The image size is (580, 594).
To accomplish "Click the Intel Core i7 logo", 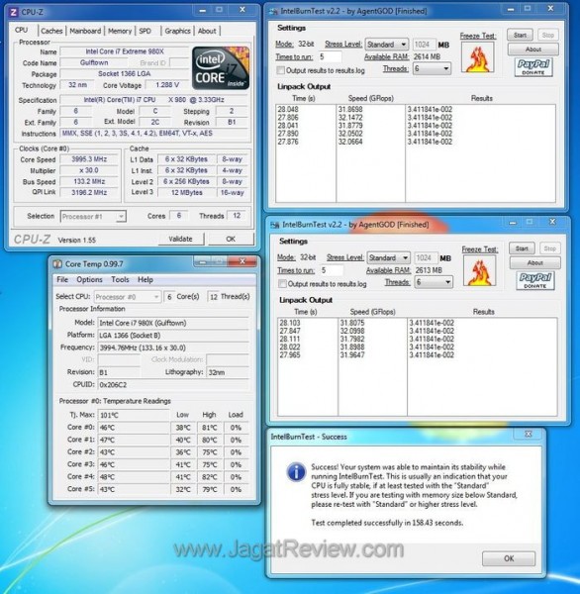I will click(x=221, y=68).
